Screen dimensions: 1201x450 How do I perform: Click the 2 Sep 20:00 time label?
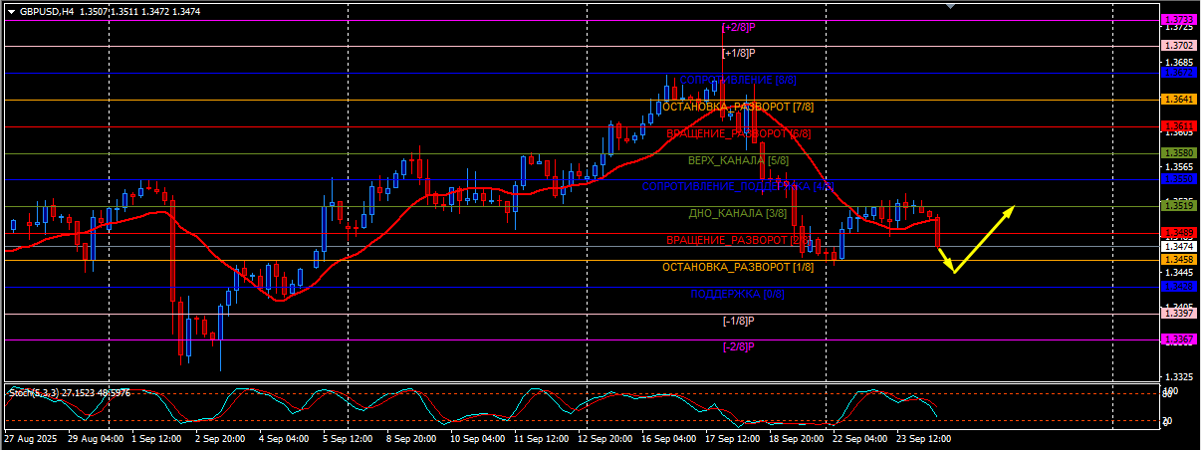coord(220,438)
